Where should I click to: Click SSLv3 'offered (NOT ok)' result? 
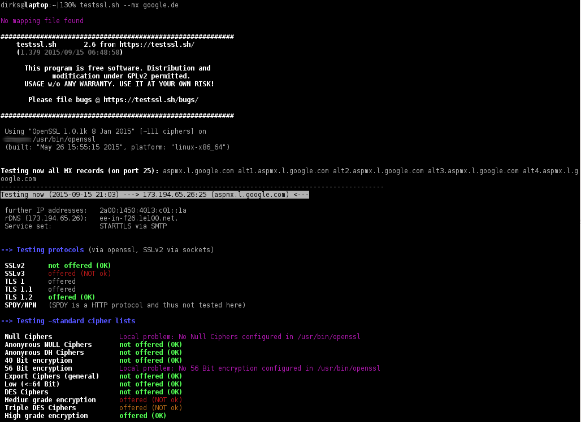80,274
